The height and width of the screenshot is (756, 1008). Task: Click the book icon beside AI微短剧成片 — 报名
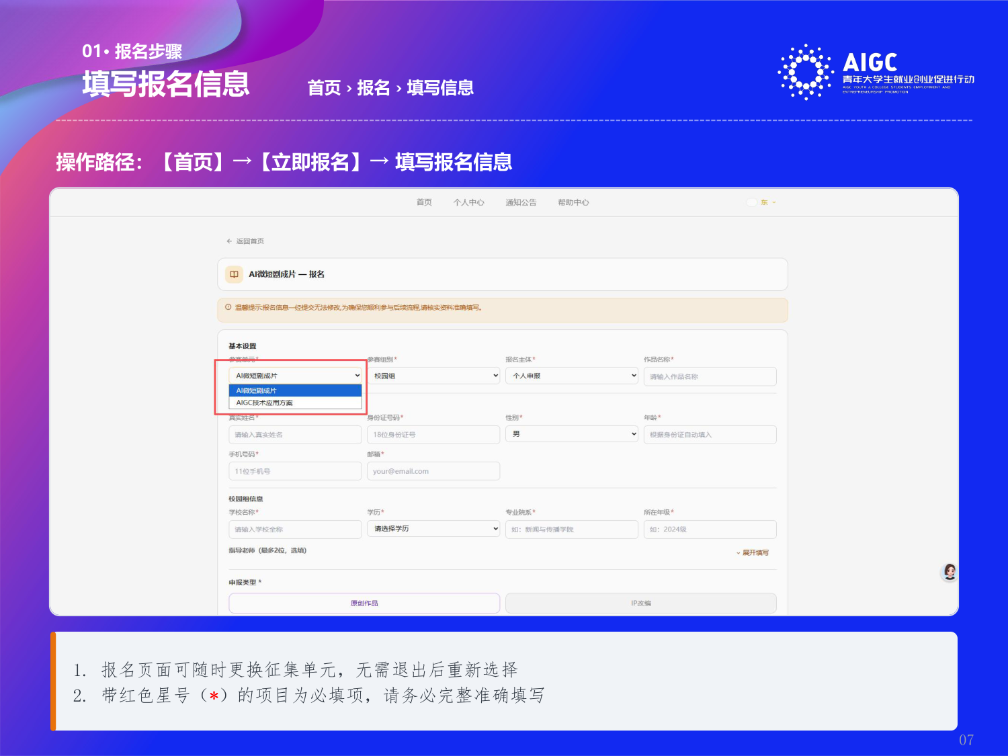tap(234, 274)
